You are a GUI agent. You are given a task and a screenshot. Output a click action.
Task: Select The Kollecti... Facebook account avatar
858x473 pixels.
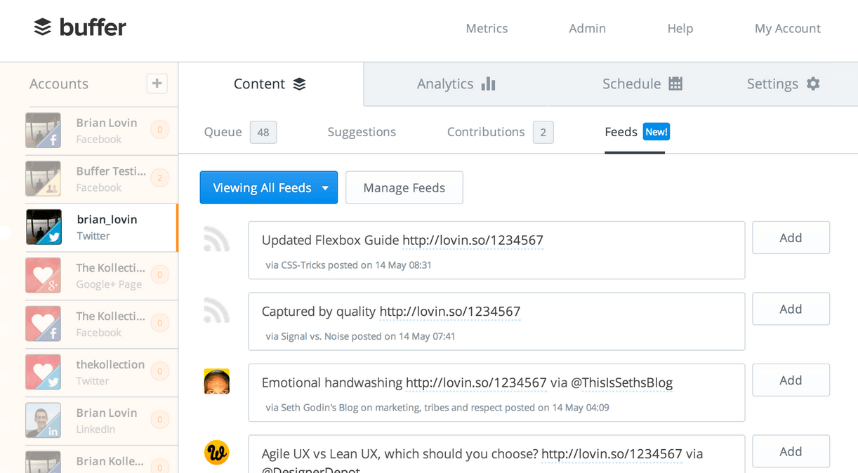point(44,324)
